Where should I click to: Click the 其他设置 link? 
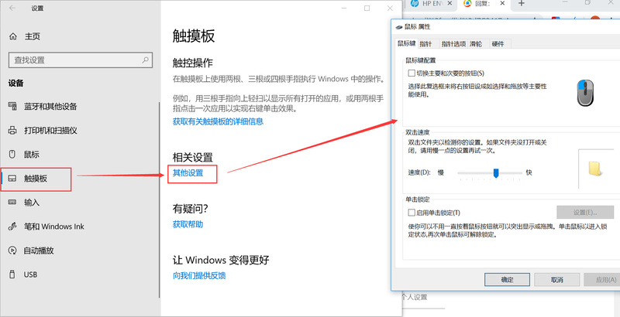[x=188, y=173]
